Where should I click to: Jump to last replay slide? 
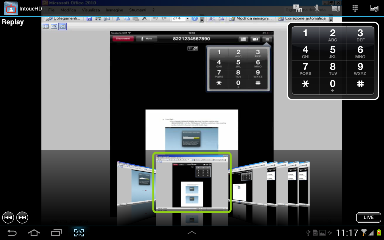click(22, 217)
